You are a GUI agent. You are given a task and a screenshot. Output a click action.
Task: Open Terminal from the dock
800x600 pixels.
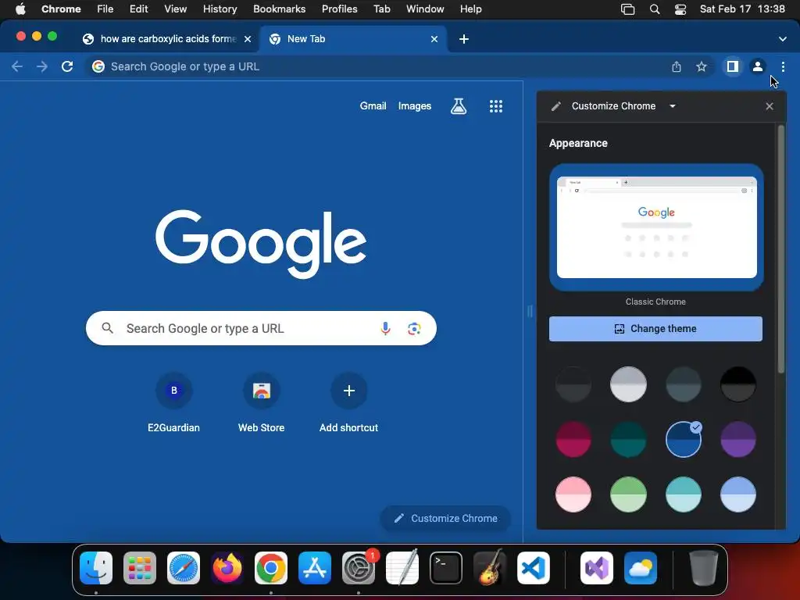446,568
